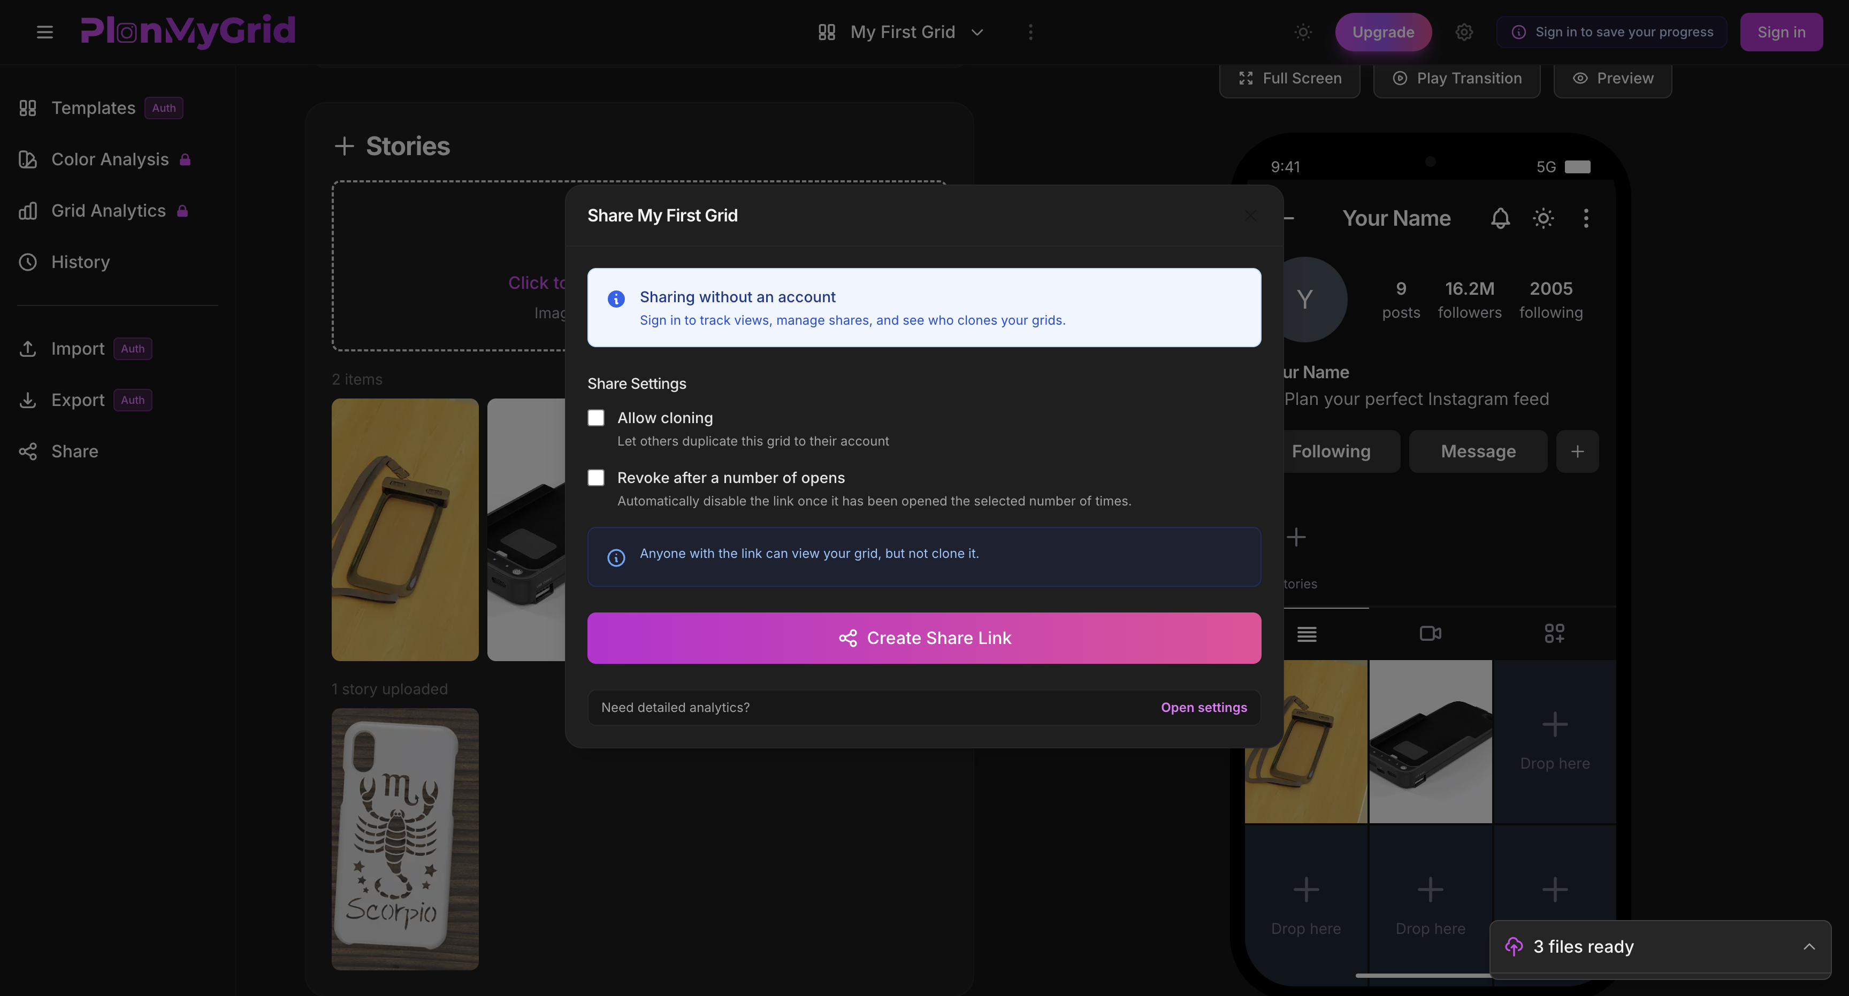The image size is (1849, 996).
Task: Open the hamburger navigation menu
Action: [44, 32]
